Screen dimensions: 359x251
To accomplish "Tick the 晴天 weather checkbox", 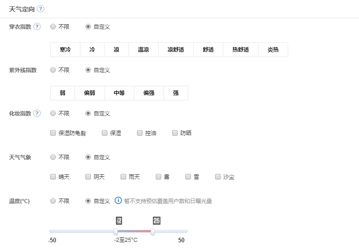I will tap(53, 177).
